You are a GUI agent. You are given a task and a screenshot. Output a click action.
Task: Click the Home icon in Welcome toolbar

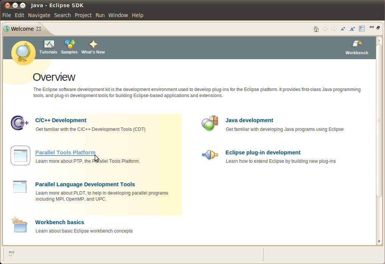tap(316, 29)
